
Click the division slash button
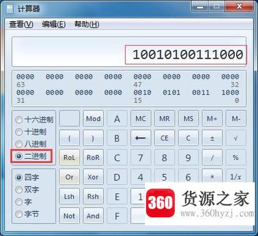click(x=212, y=157)
